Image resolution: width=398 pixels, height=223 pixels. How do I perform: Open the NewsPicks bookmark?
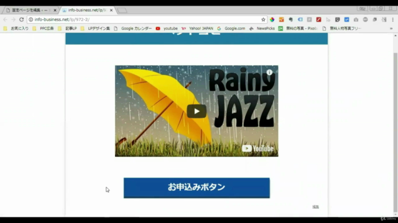tap(262, 28)
